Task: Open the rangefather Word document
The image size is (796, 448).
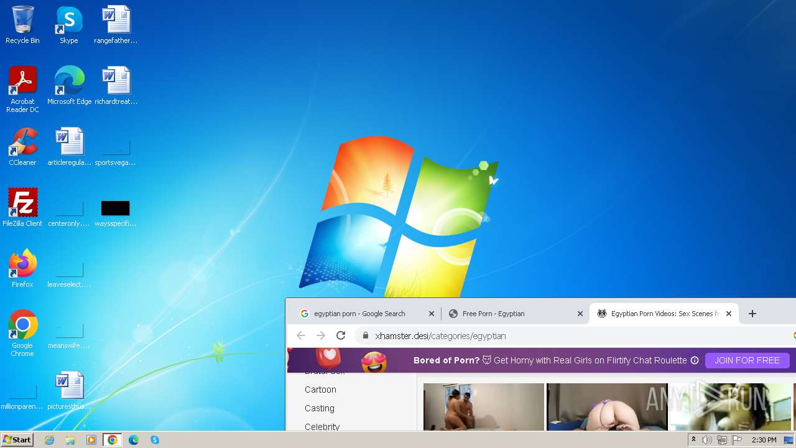Action: tap(116, 26)
